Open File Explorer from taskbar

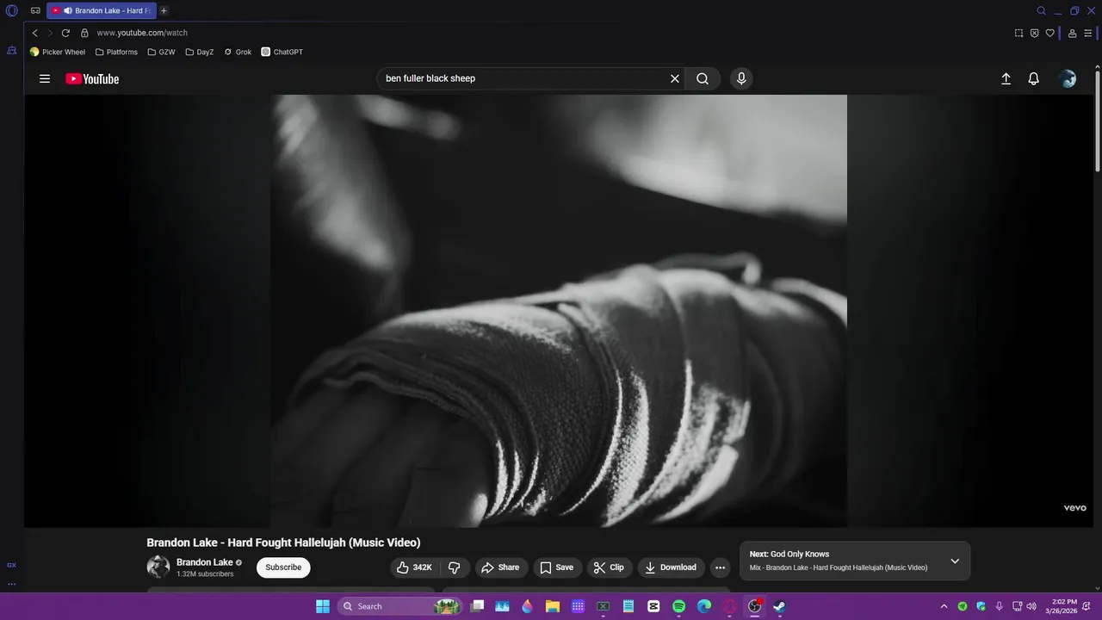[553, 606]
